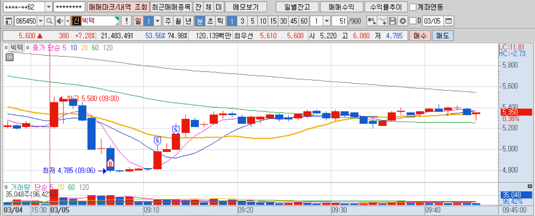This screenshot has height=216, width=535.
Task: Click the 일 count box showing 1
Action: (x=148, y=21)
